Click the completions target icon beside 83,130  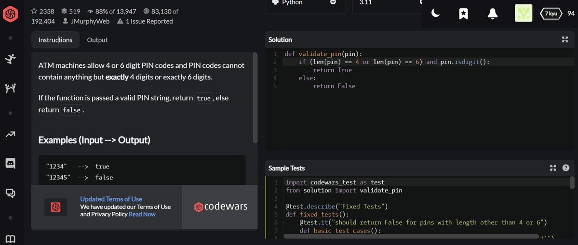pos(146,12)
